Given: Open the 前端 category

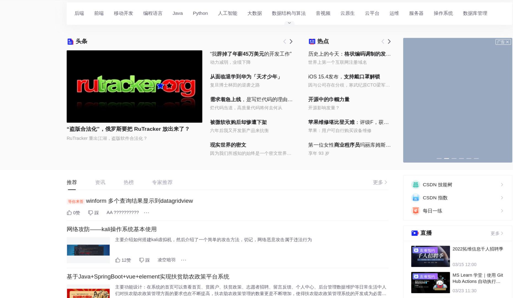Looking at the screenshot, I should pyautogui.click(x=99, y=13).
